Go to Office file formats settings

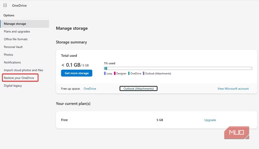[x=16, y=39]
